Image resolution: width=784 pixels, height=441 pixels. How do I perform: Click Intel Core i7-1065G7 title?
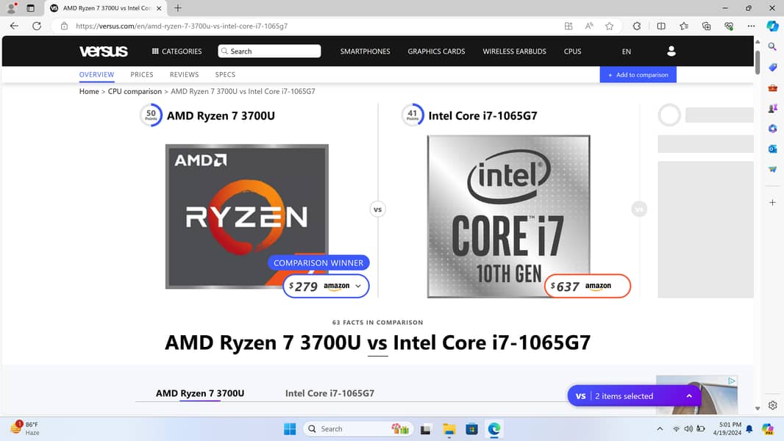pos(482,116)
